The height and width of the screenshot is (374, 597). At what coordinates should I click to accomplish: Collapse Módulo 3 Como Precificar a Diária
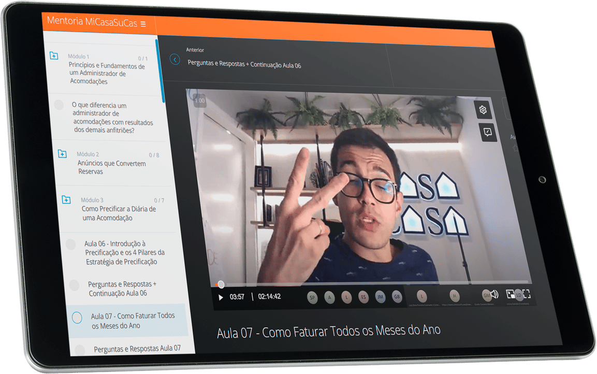[66, 199]
